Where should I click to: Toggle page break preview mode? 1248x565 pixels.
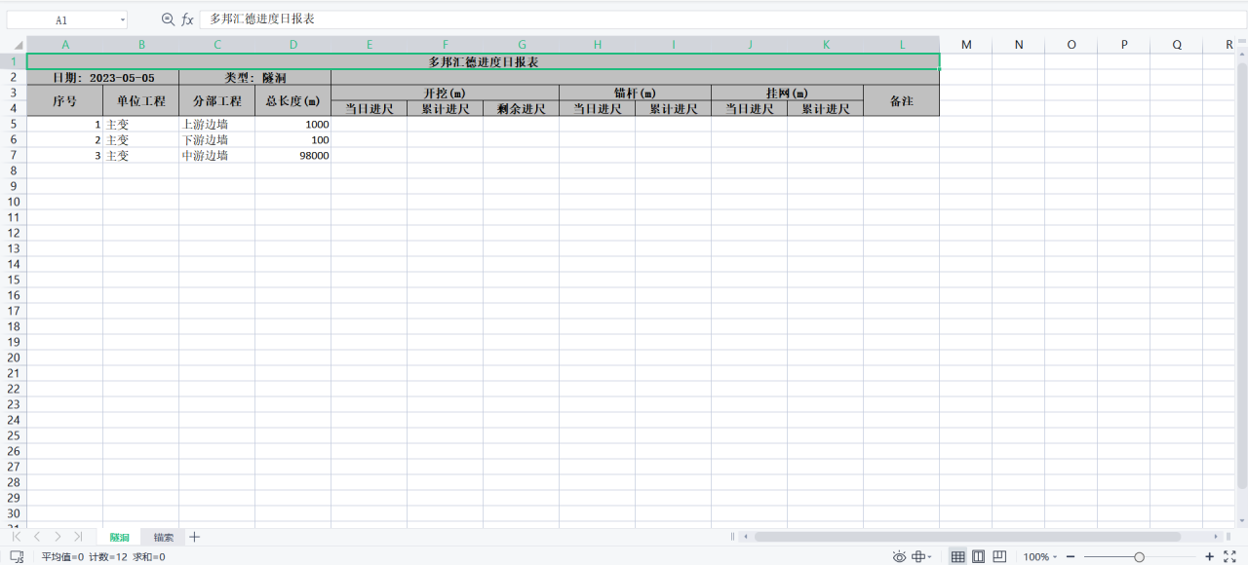pyautogui.click(x=999, y=556)
